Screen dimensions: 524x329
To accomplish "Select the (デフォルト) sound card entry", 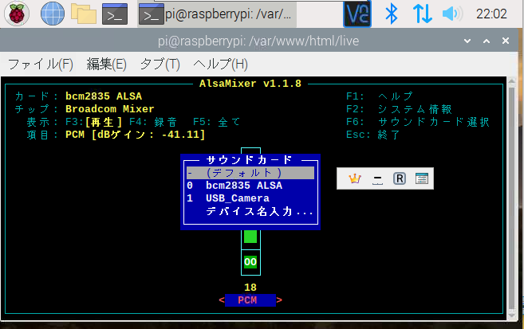I will [x=250, y=173].
